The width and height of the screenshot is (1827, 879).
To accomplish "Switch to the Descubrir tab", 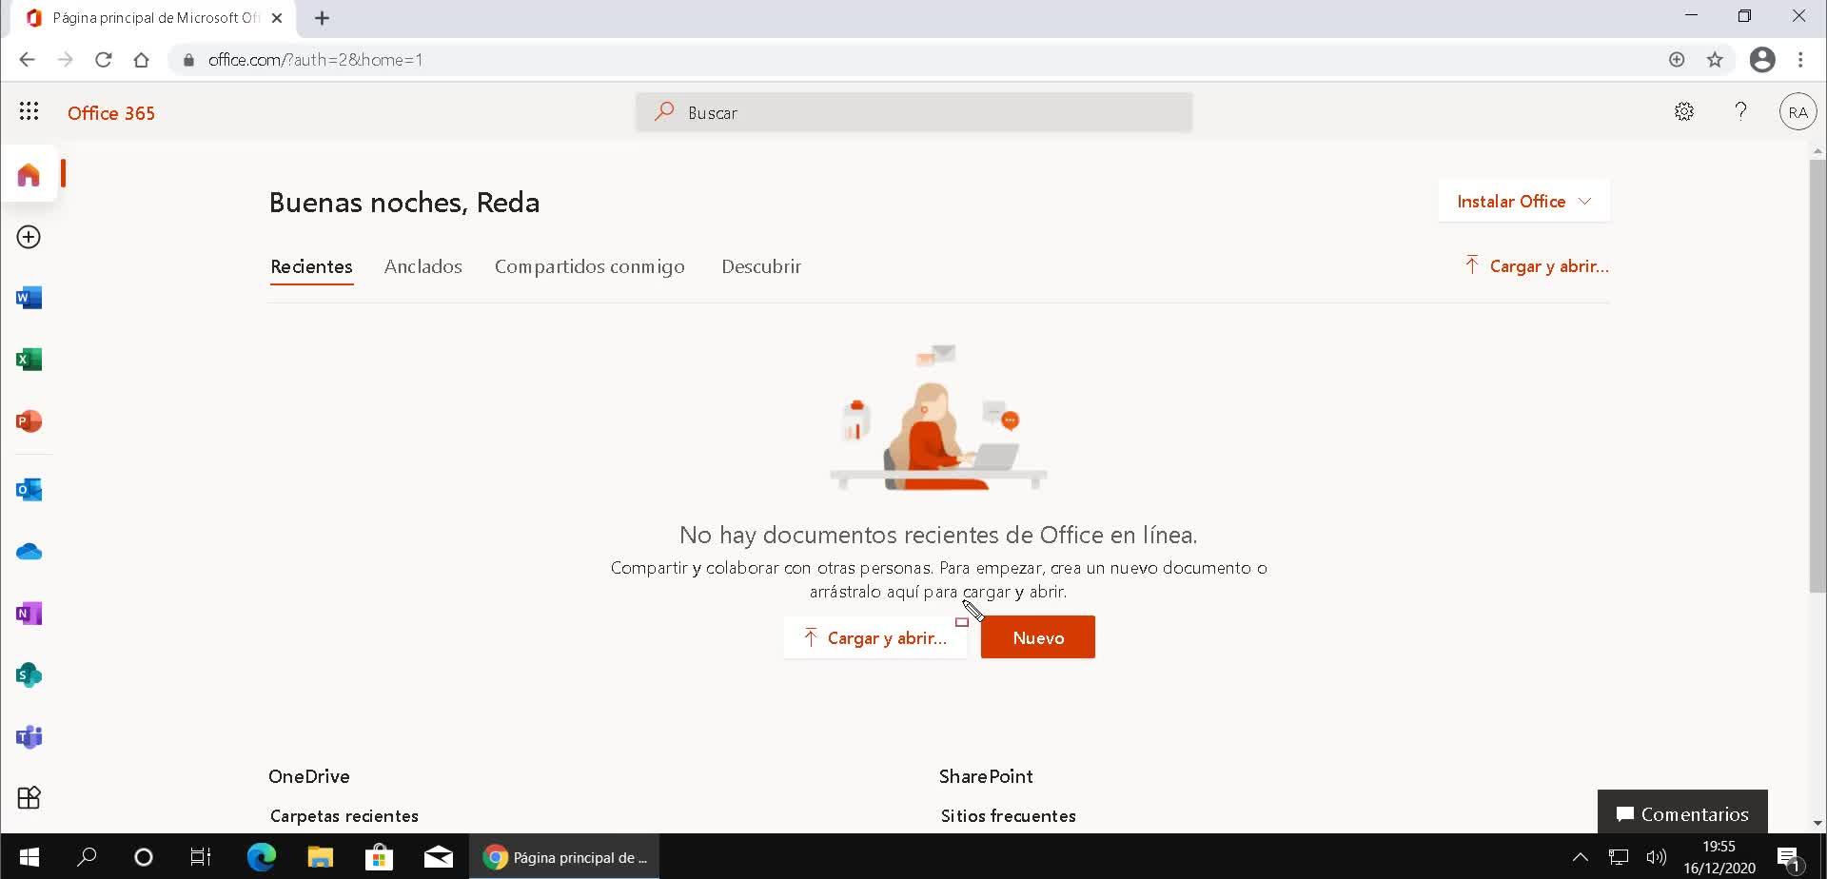I will pos(761,266).
